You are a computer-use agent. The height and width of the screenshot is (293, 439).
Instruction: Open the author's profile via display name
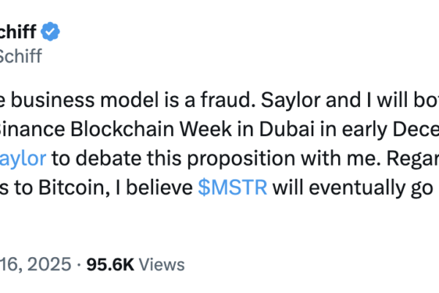(x=18, y=32)
